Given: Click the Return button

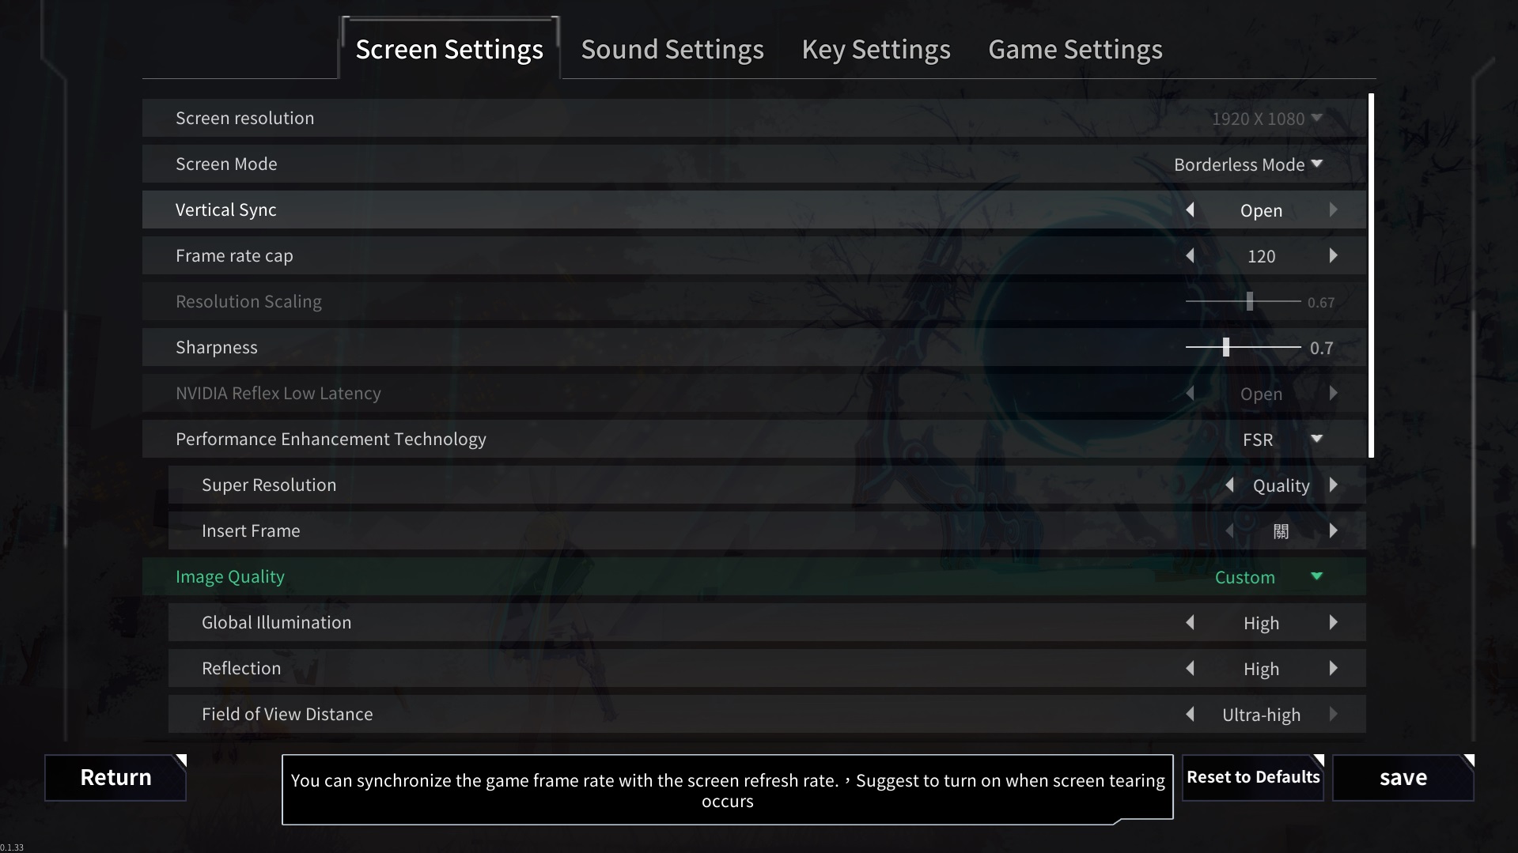Looking at the screenshot, I should (x=115, y=778).
